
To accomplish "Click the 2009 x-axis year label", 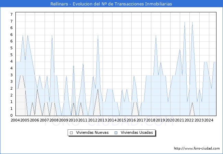I will click(63, 120).
